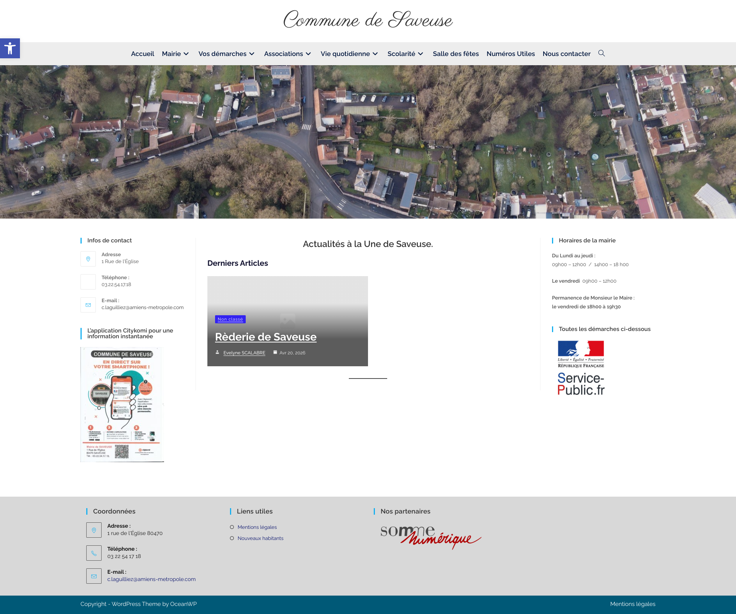Image resolution: width=736 pixels, height=614 pixels.
Task: Click the calendar icon beside Avr 20, 2026
Action: pos(275,352)
